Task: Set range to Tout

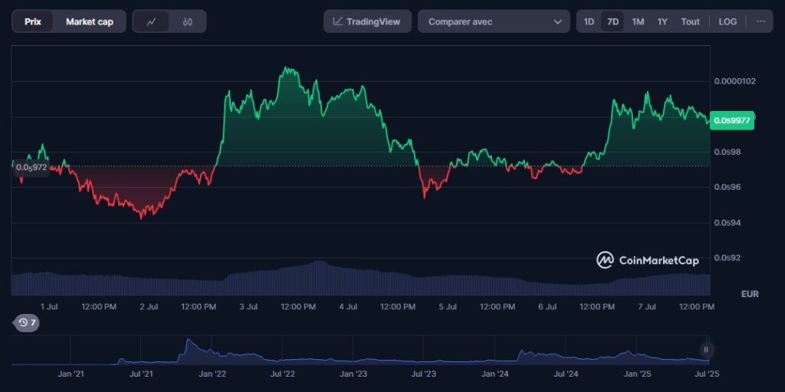Action: 691,21
